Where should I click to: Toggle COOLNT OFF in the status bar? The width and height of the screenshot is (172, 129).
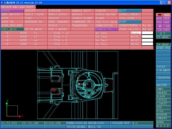(121, 123)
